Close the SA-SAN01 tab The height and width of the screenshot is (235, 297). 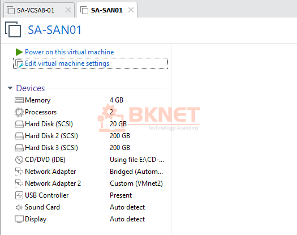coord(131,10)
